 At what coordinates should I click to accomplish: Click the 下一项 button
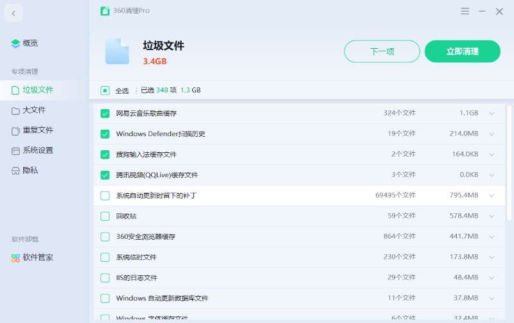382,51
